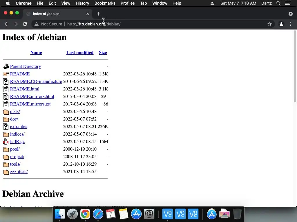
Task: Download the ls-lR.gz link
Action: click(x=17, y=142)
